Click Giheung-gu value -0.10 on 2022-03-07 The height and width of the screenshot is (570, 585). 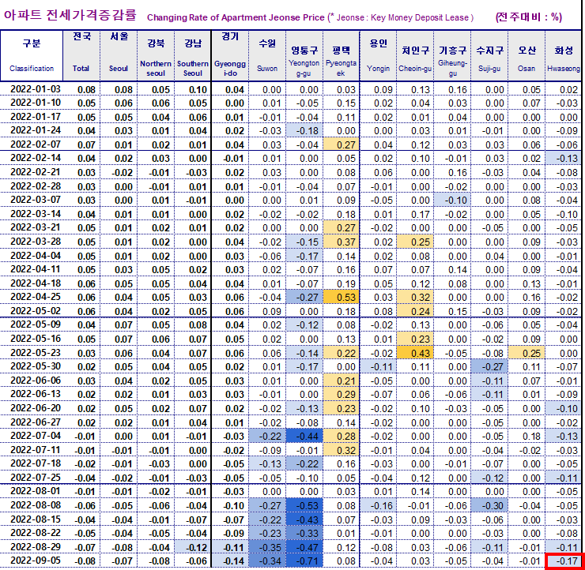click(x=452, y=200)
